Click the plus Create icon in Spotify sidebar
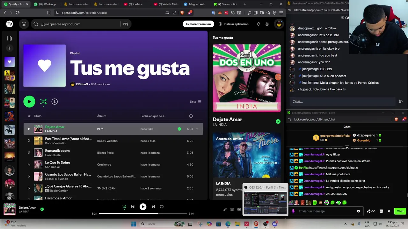Viewport: 408px width, 229px height. [x=10, y=48]
